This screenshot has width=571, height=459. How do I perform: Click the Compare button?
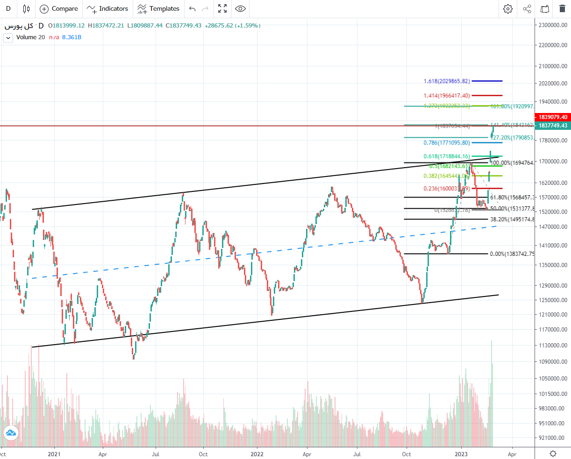(59, 8)
